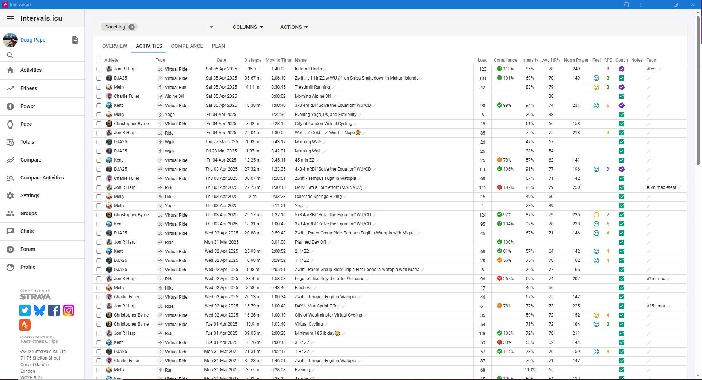The width and height of the screenshot is (702, 380).
Task: Click edit pencil beside Planned Day Off
Action: click(x=329, y=243)
